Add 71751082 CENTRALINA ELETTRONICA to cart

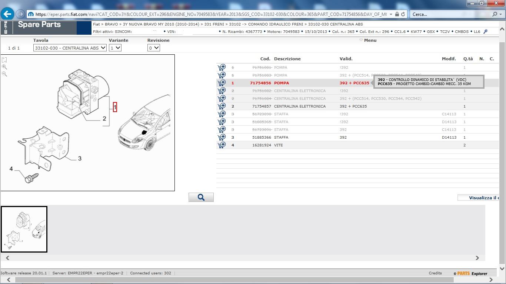222,90
